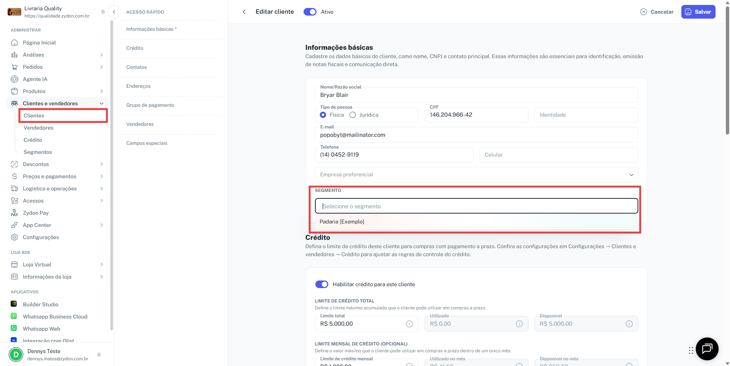Expand the Loja Virtual menu chevron

coord(102,265)
